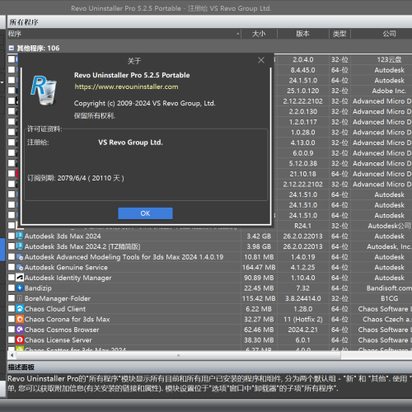
Task: Click the Autodesk 3ds Max 2024 icon
Action: click(x=20, y=236)
